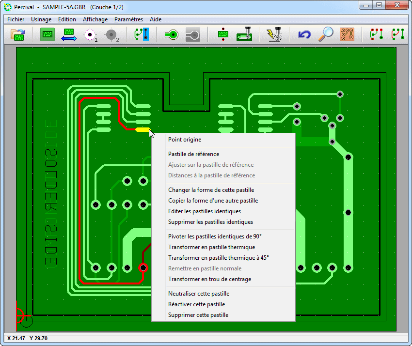Click the X Y coordinates in status bar
The height and width of the screenshot is (346, 412).
(27, 338)
